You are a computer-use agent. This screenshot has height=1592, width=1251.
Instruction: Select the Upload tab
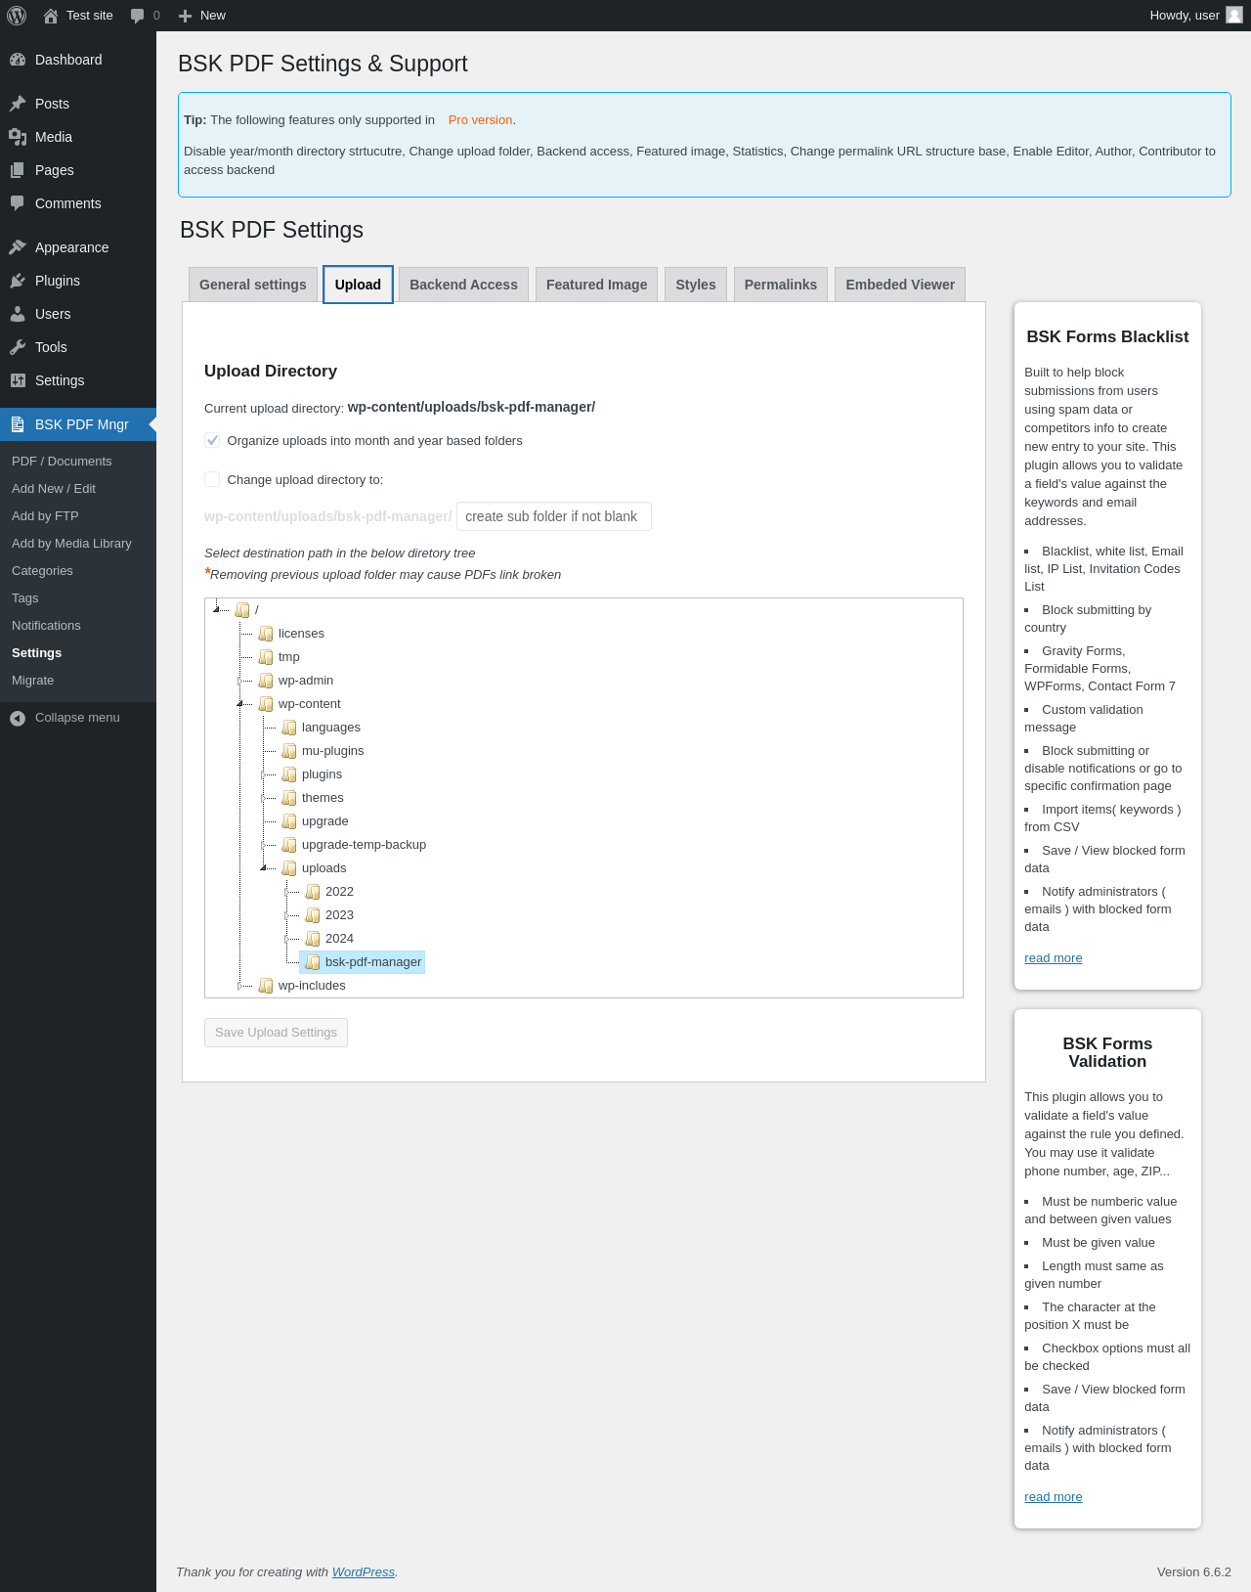(x=358, y=285)
